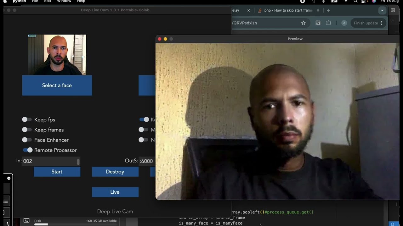Open the Window menu
The image size is (403, 226).
(64, 1)
